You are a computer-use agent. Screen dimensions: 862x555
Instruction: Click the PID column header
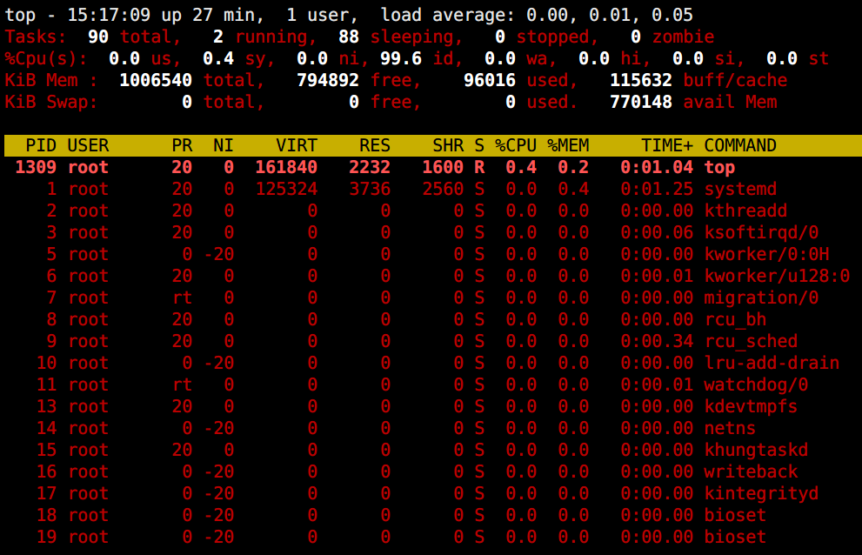click(x=41, y=145)
